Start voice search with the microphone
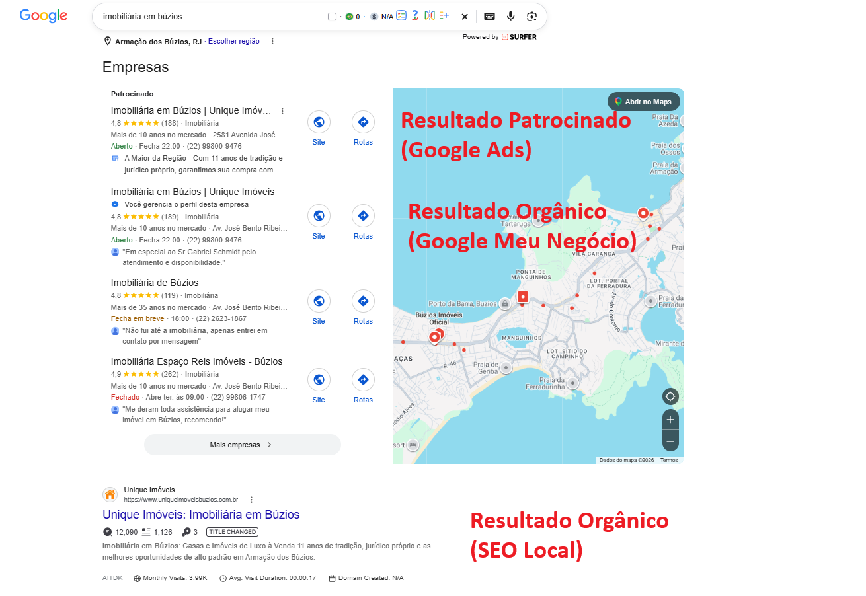 click(x=510, y=17)
